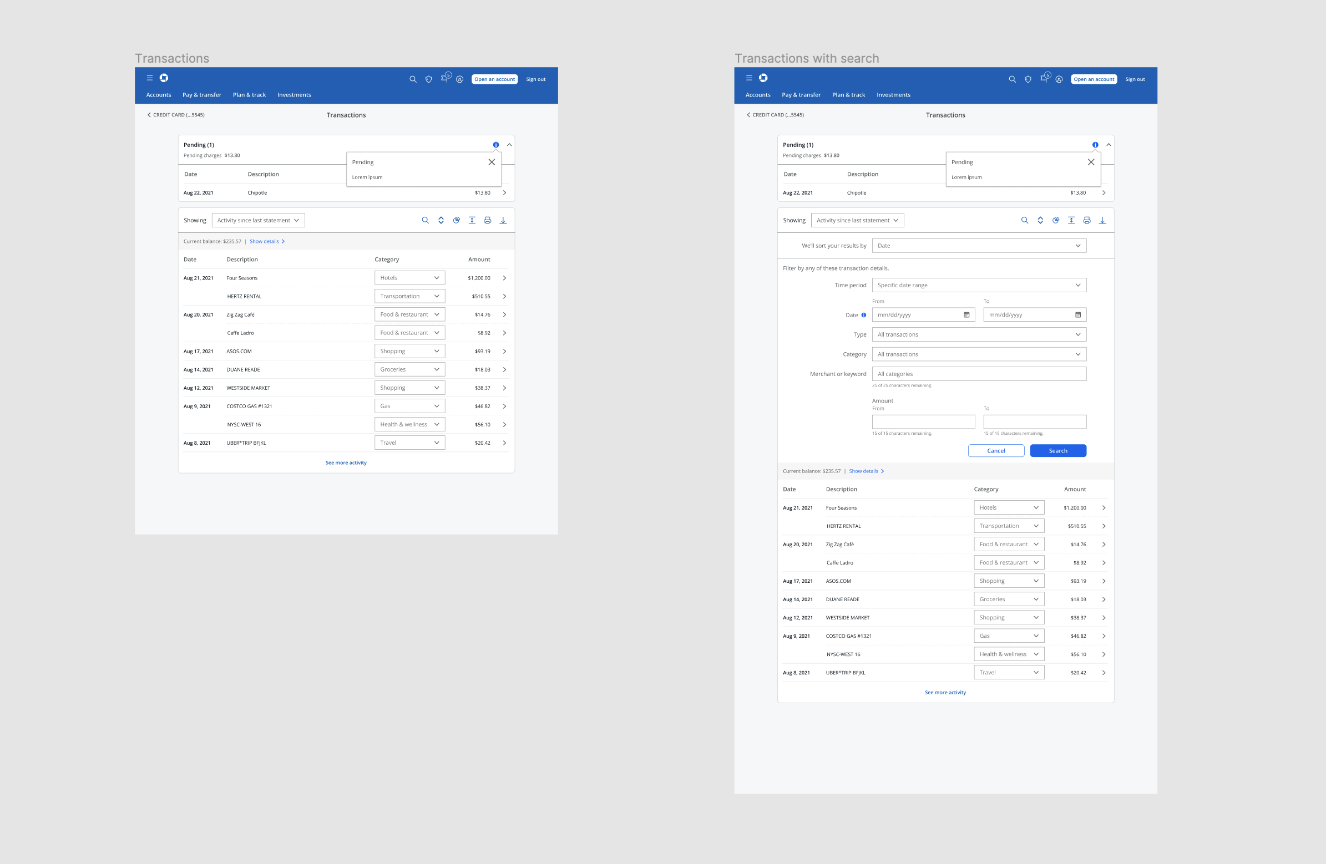Click the Cancel button in search filters
The image size is (1326, 864).
[996, 451]
